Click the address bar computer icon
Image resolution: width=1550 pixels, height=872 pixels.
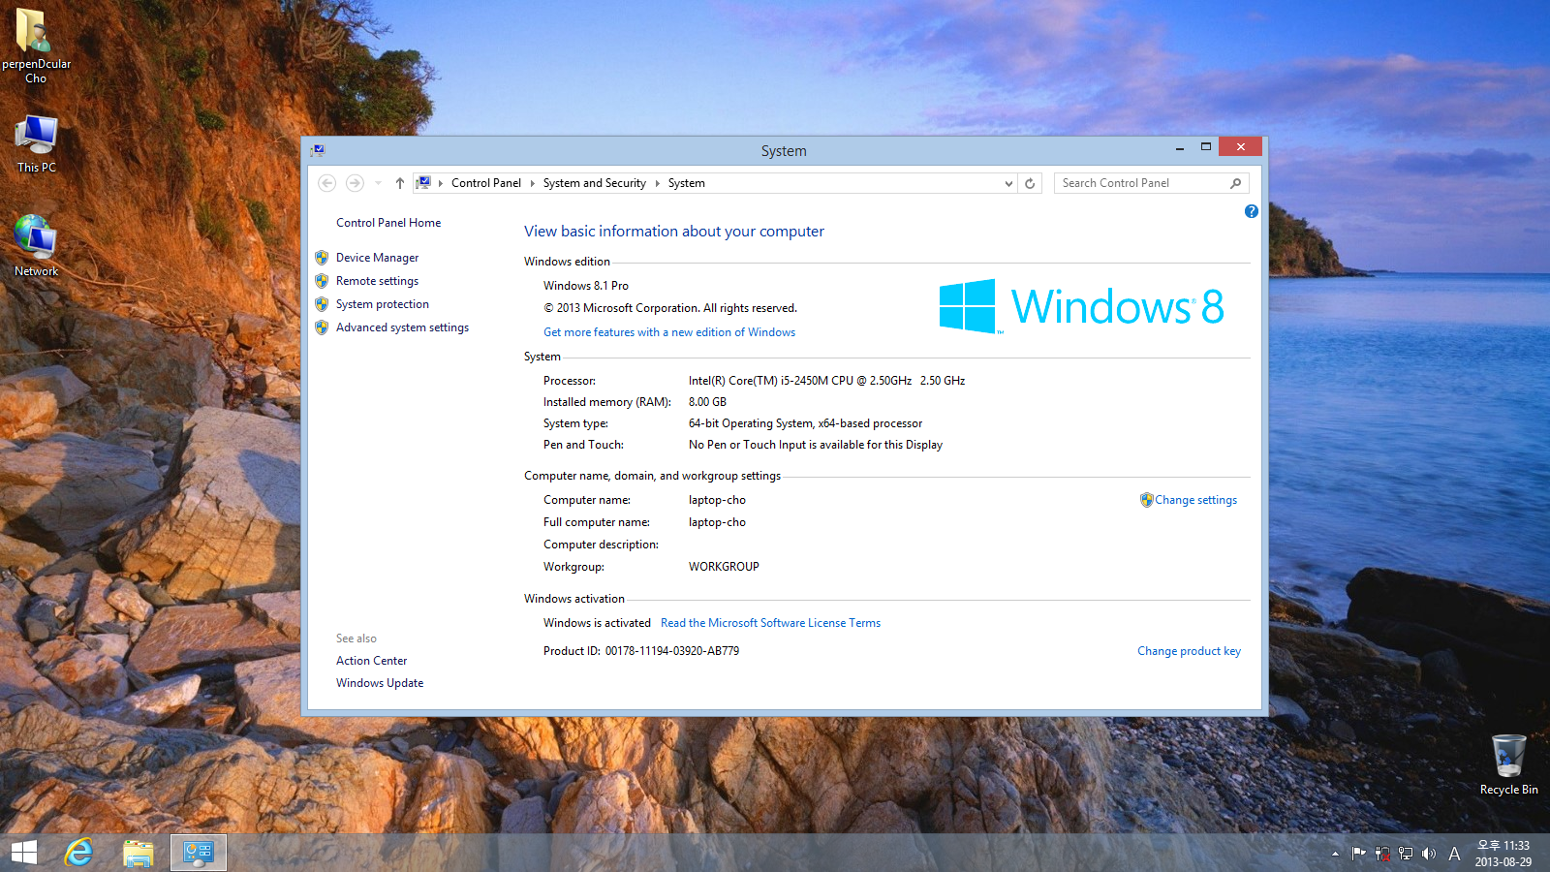(423, 182)
